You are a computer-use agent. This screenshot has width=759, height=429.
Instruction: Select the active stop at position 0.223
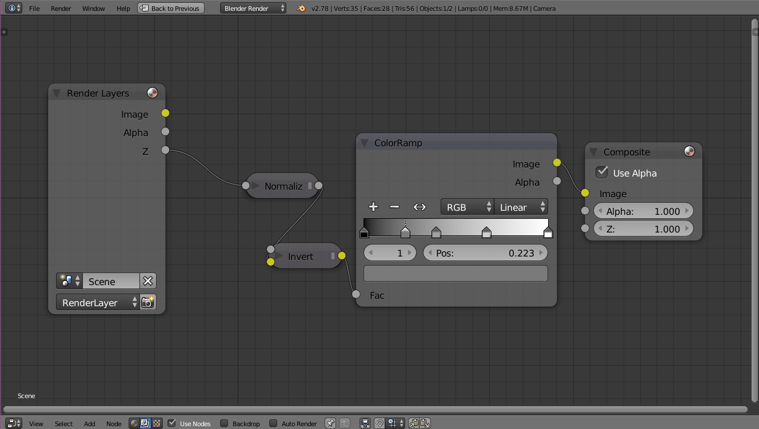(x=405, y=232)
